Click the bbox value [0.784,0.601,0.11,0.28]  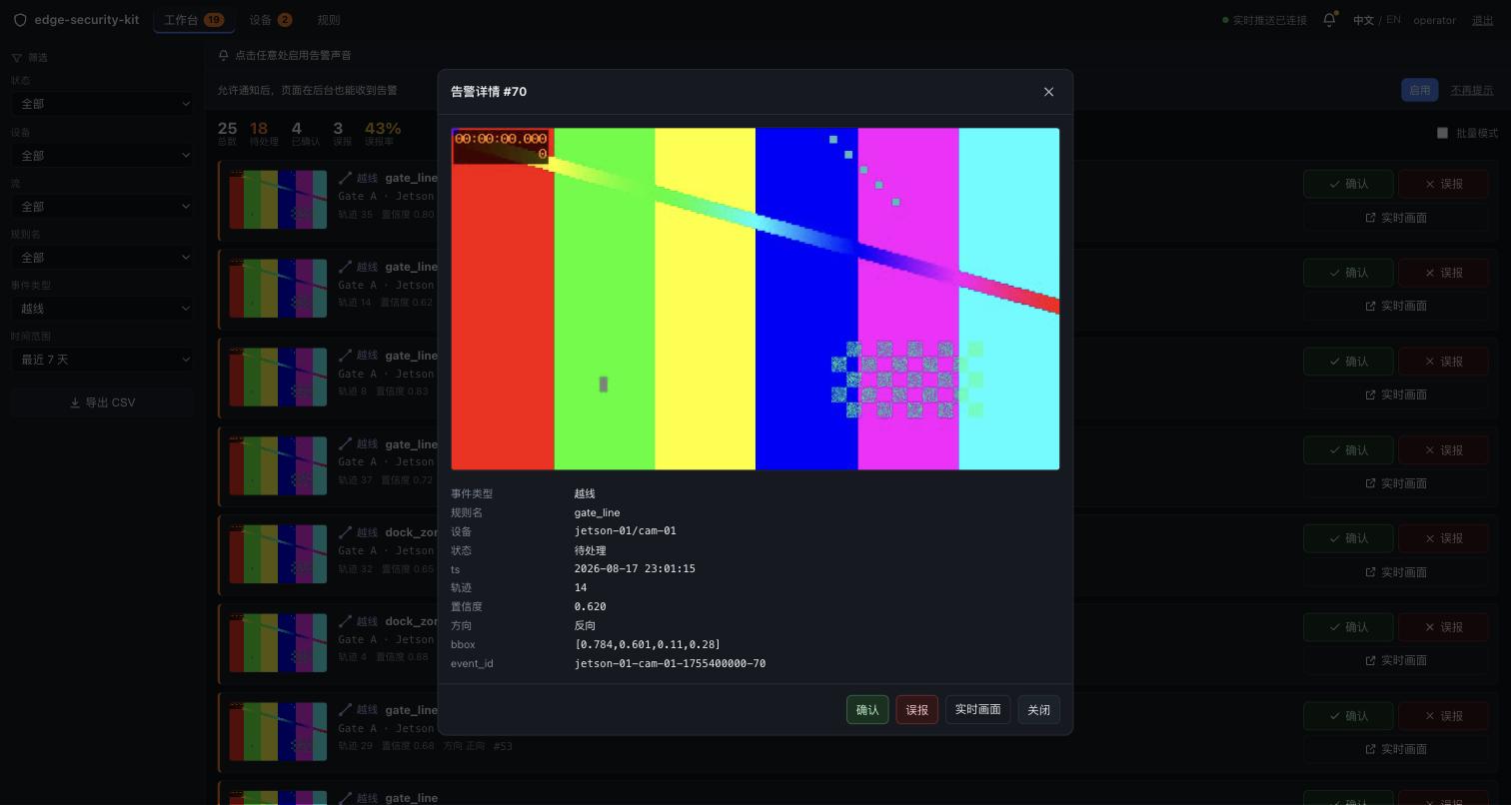[x=647, y=644]
